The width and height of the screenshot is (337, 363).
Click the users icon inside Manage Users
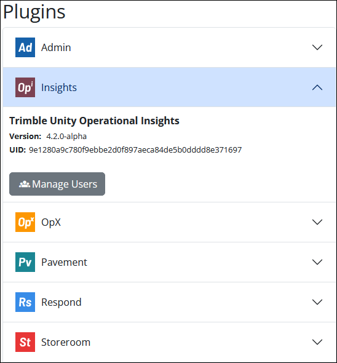25,185
